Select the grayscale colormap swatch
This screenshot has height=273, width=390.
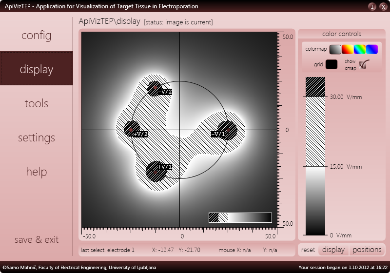point(335,49)
